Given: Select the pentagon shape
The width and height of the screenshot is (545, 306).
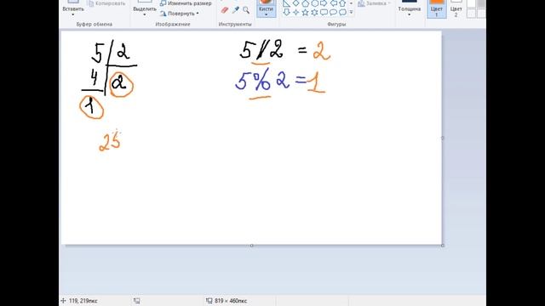Looking at the screenshot, I should [305, 3].
